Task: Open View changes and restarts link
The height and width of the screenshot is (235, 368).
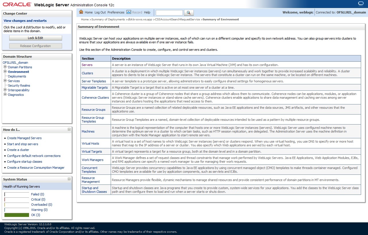Action: tap(25, 21)
